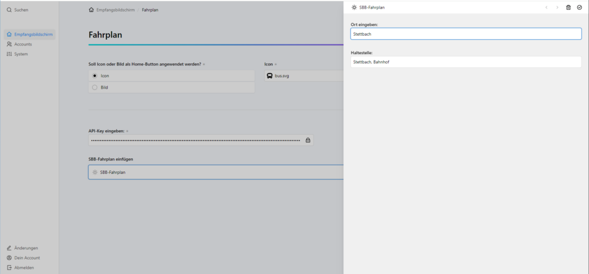Click the Accounts people icon
Image resolution: width=589 pixels, height=274 pixels.
tap(9, 44)
